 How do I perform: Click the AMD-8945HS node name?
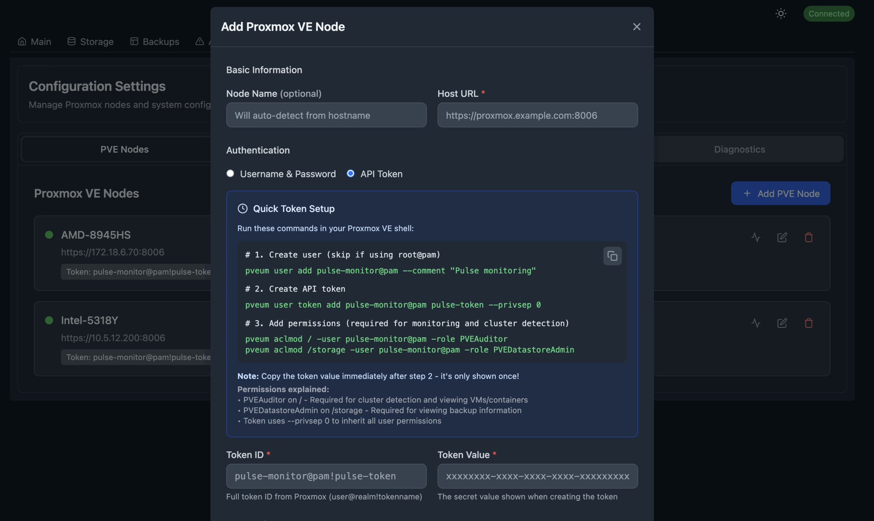96,235
